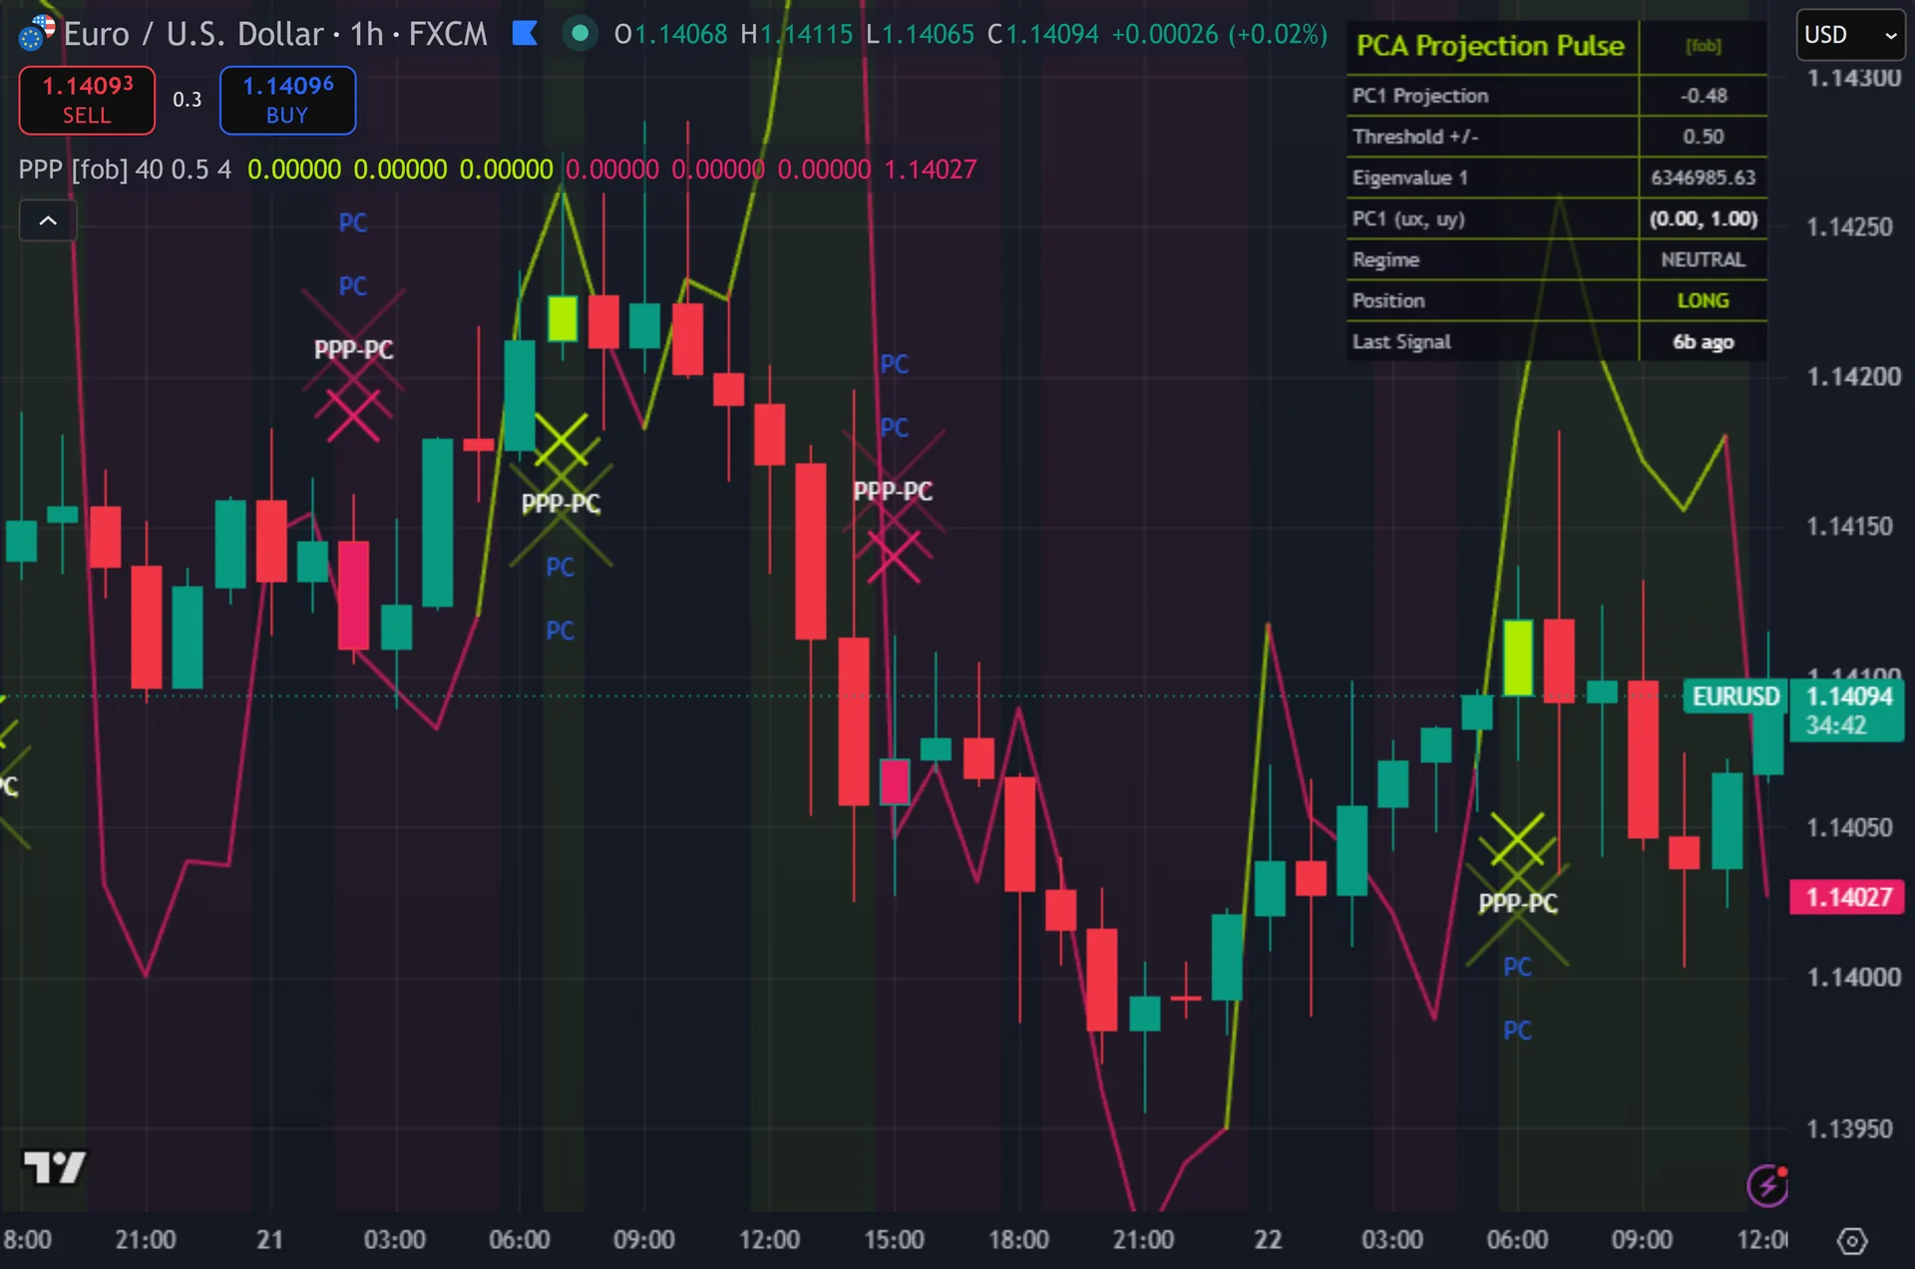
Task: Click the PC1 (ux, uy) row label
Action: point(1408,218)
